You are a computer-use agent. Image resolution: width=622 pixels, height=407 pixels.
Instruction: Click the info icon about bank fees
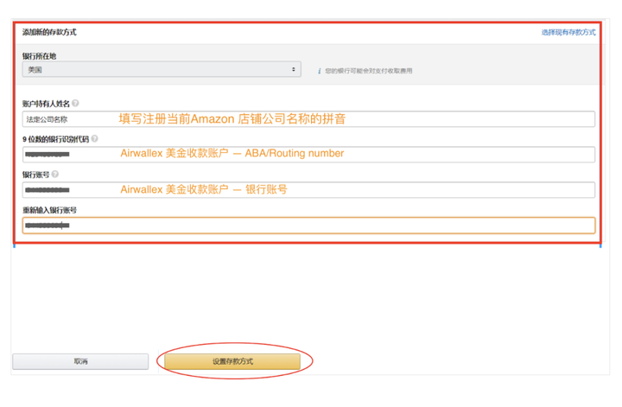click(319, 71)
